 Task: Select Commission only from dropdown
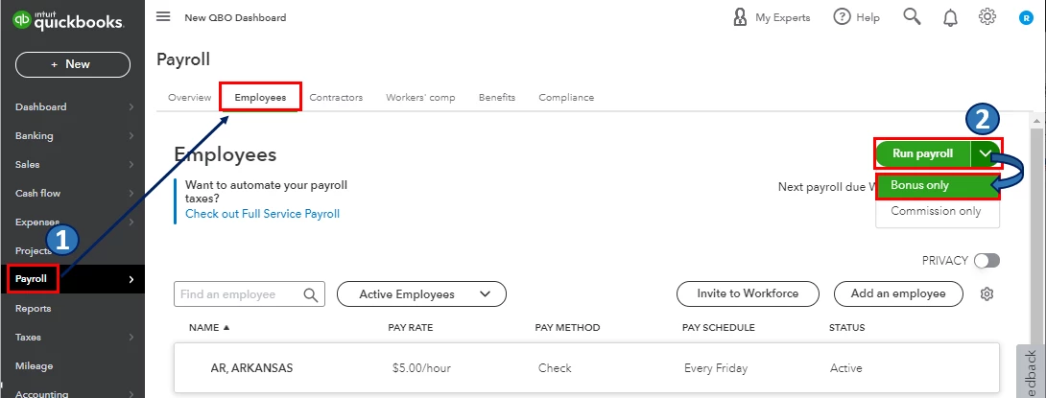[938, 211]
